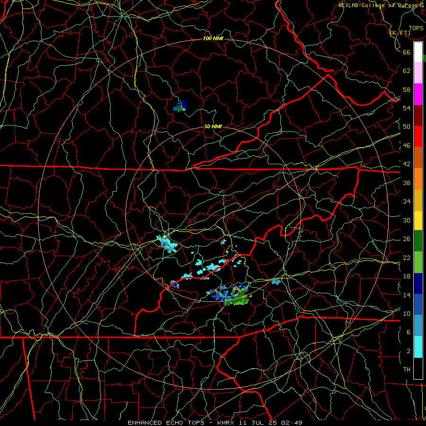This screenshot has width=426, height=426.
Task: Select the 34 legend value
Action: pyautogui.click(x=407, y=201)
